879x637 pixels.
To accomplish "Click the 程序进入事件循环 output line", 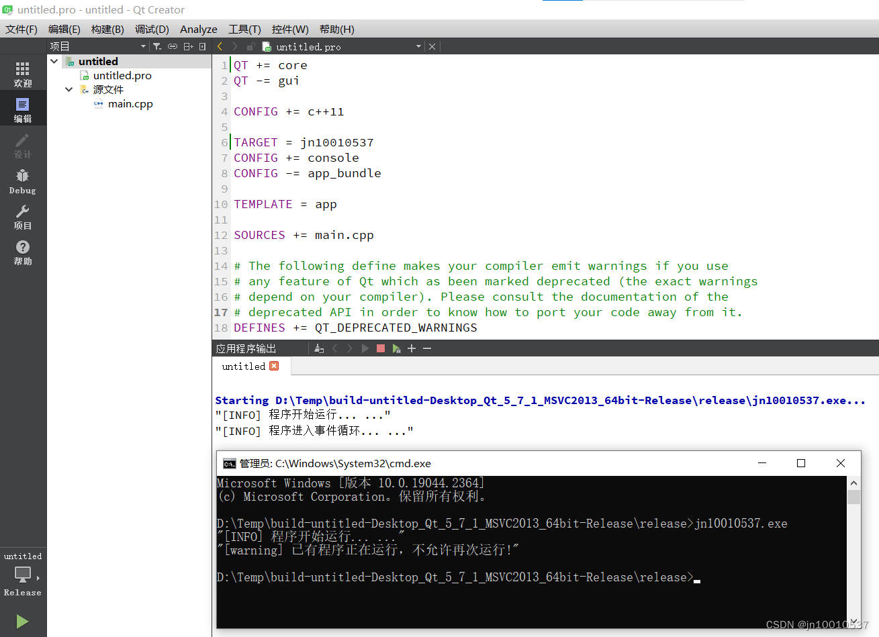I will (314, 430).
